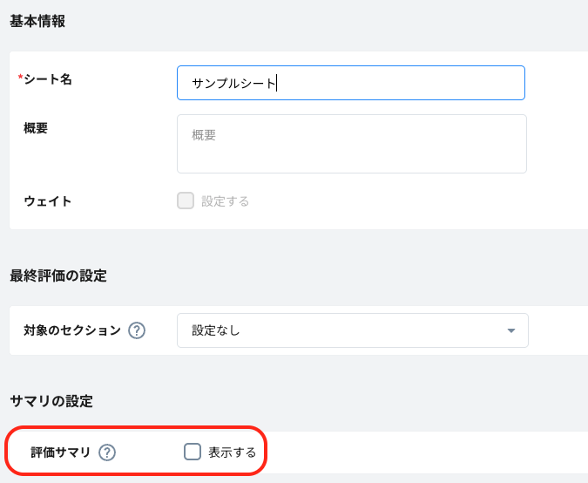Image resolution: width=588 pixels, height=483 pixels.
Task: Click the dropdown arrow next to 設定なし
Action: click(x=510, y=330)
